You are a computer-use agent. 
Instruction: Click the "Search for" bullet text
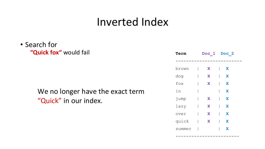(41, 45)
